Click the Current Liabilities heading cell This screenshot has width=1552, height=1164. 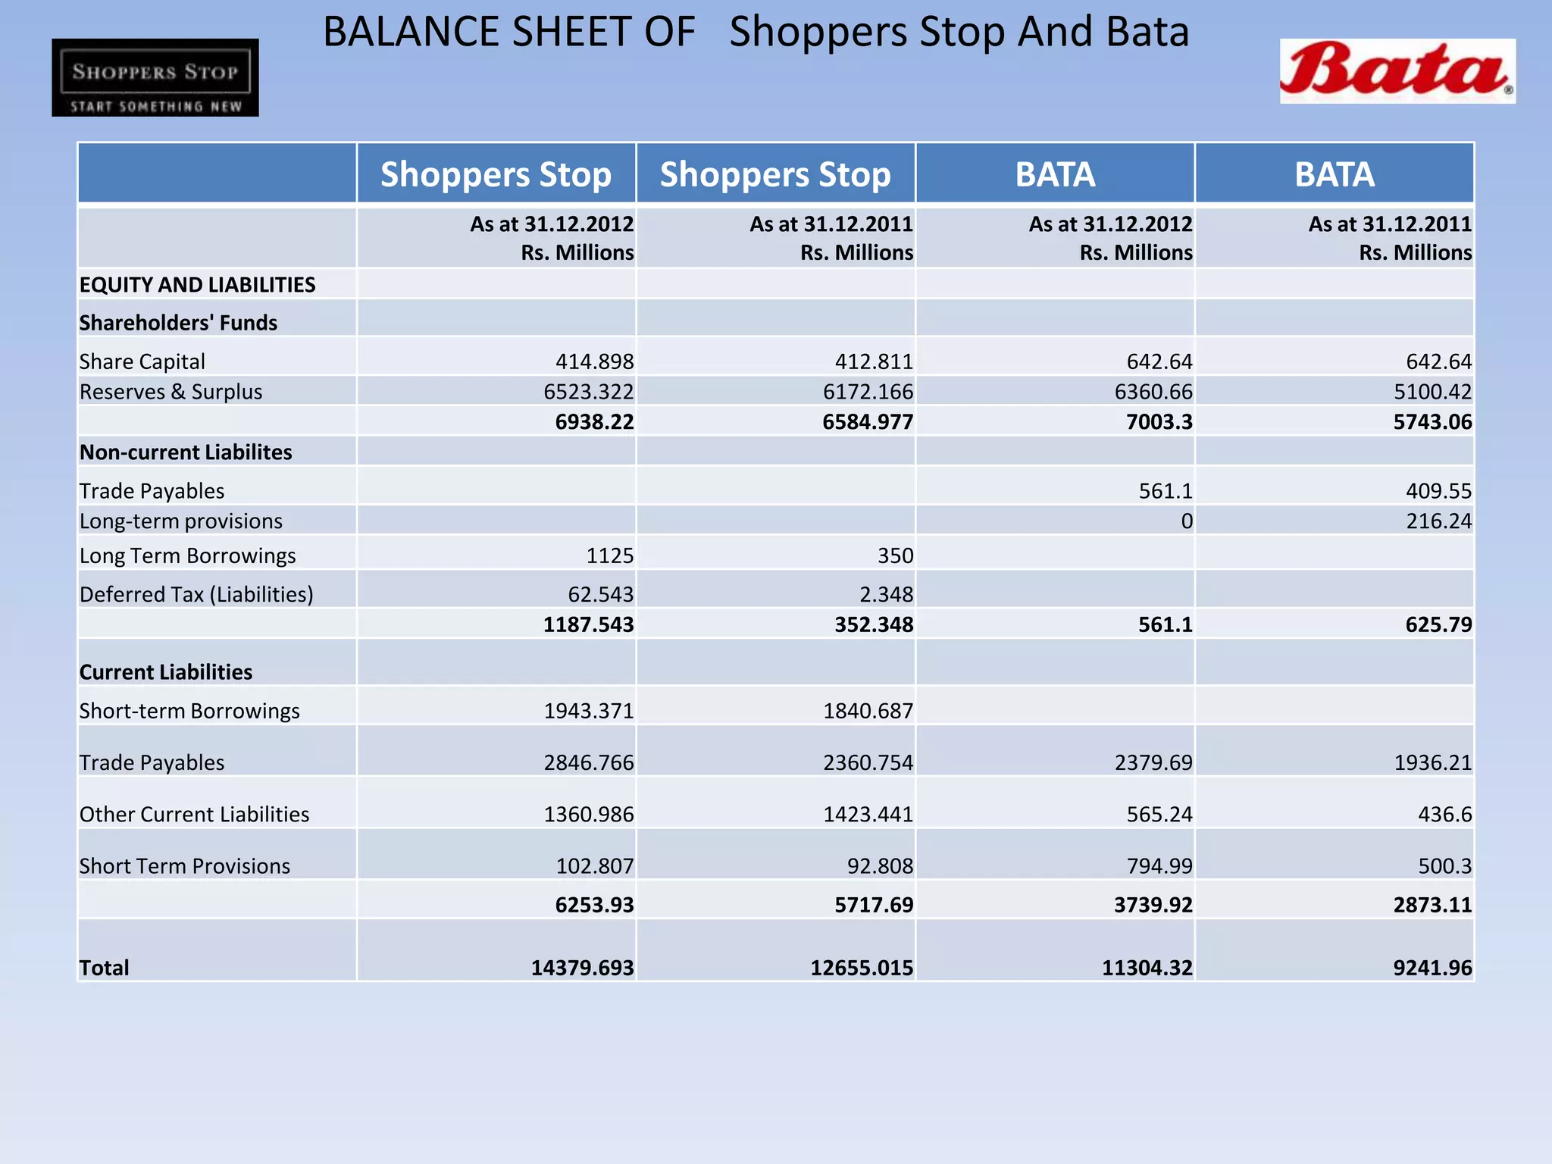pyautogui.click(x=166, y=672)
